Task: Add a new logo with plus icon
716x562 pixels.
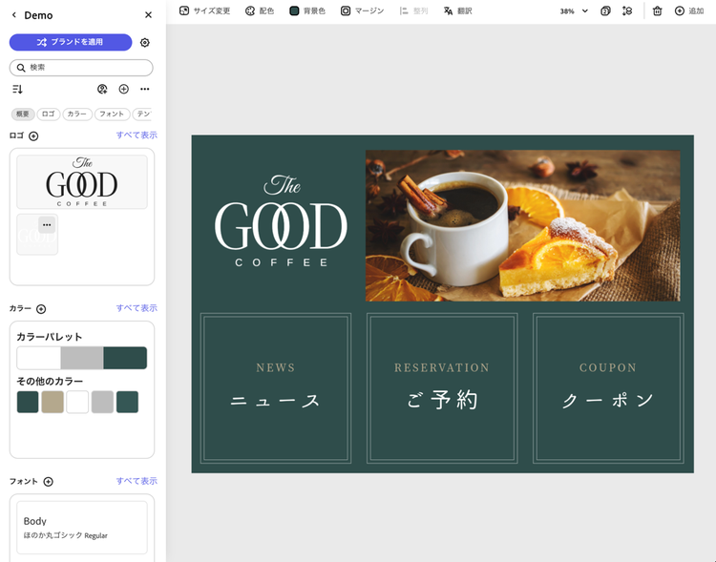Action: pyautogui.click(x=33, y=136)
